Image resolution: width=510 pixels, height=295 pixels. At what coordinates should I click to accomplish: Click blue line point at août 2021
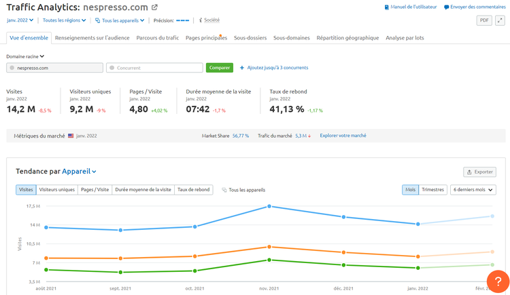46,227
